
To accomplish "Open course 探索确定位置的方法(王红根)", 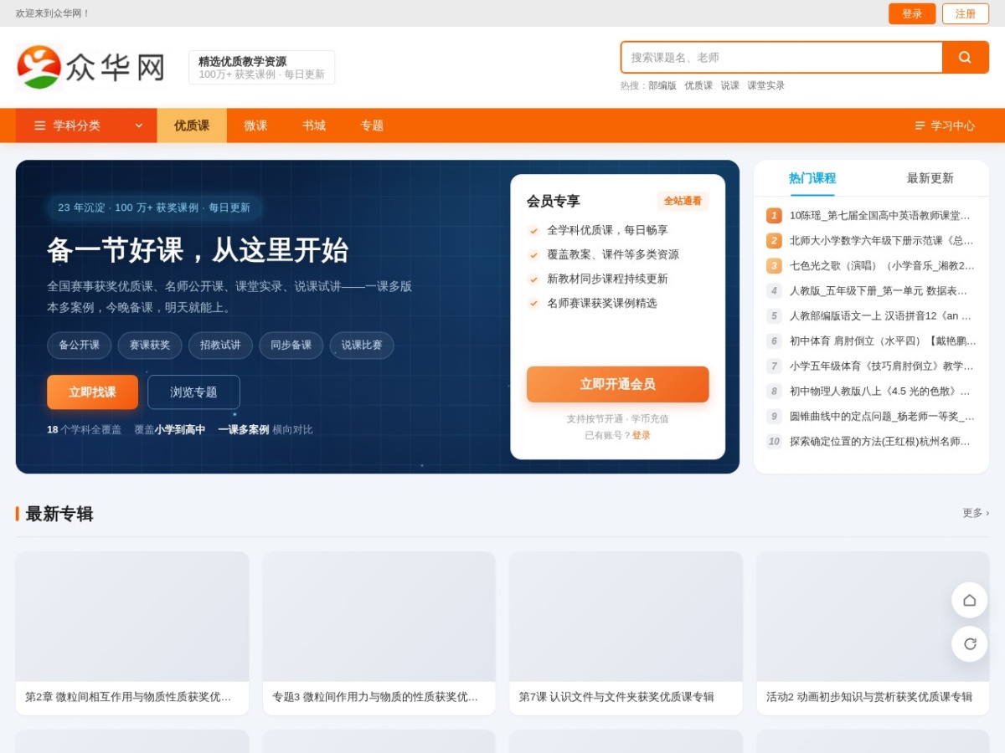I will pyautogui.click(x=880, y=442).
